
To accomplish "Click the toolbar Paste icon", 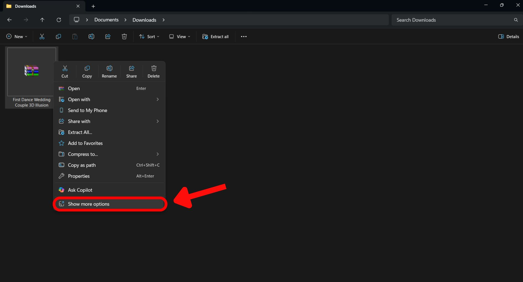I will tap(75, 37).
